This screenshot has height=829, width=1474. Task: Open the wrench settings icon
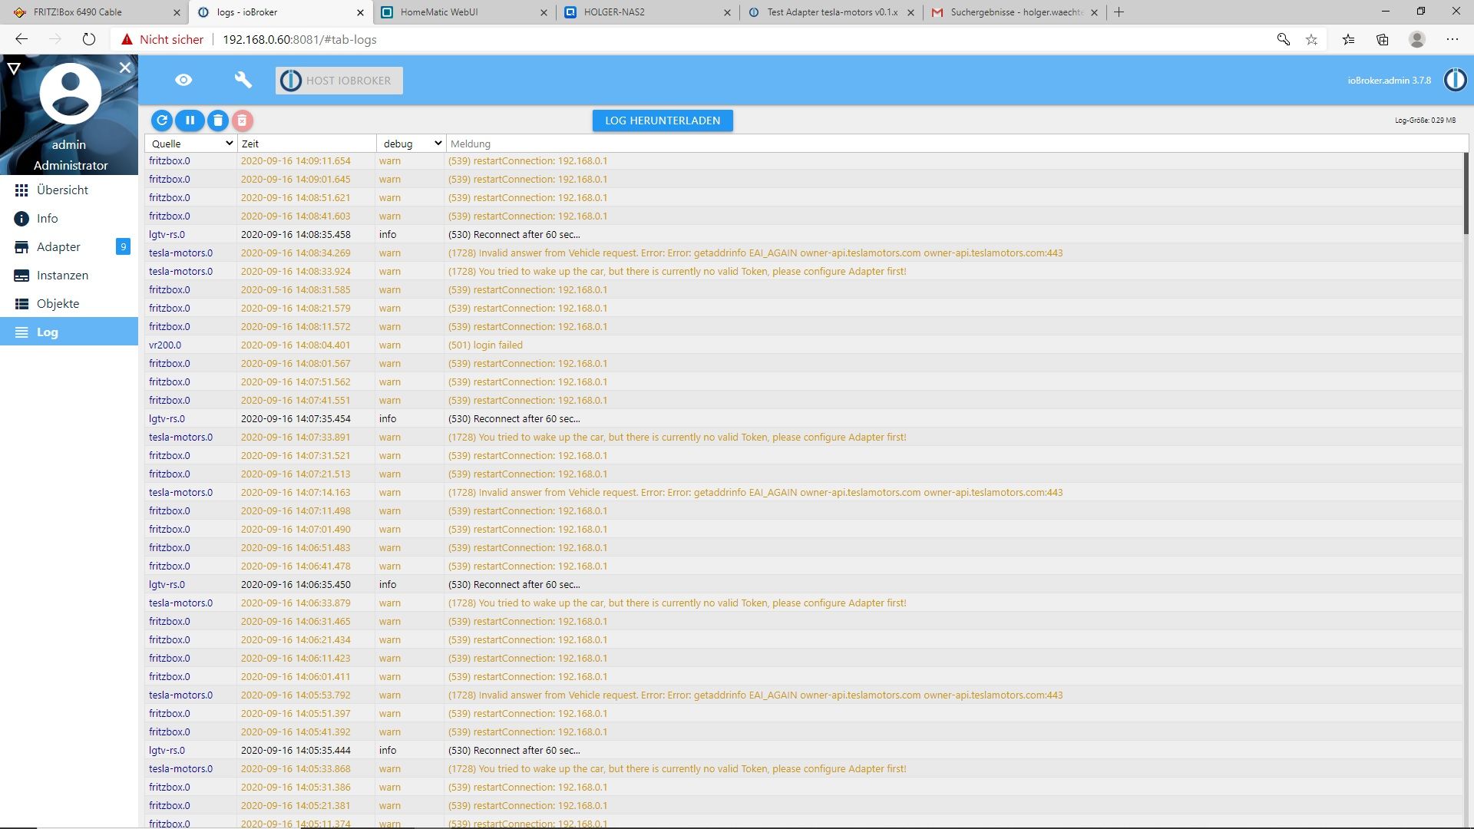243,81
